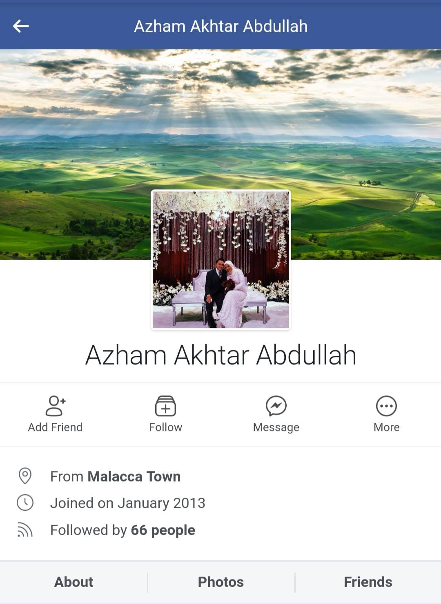Click the large profile name heading
This screenshot has height=604, width=441.
(221, 355)
